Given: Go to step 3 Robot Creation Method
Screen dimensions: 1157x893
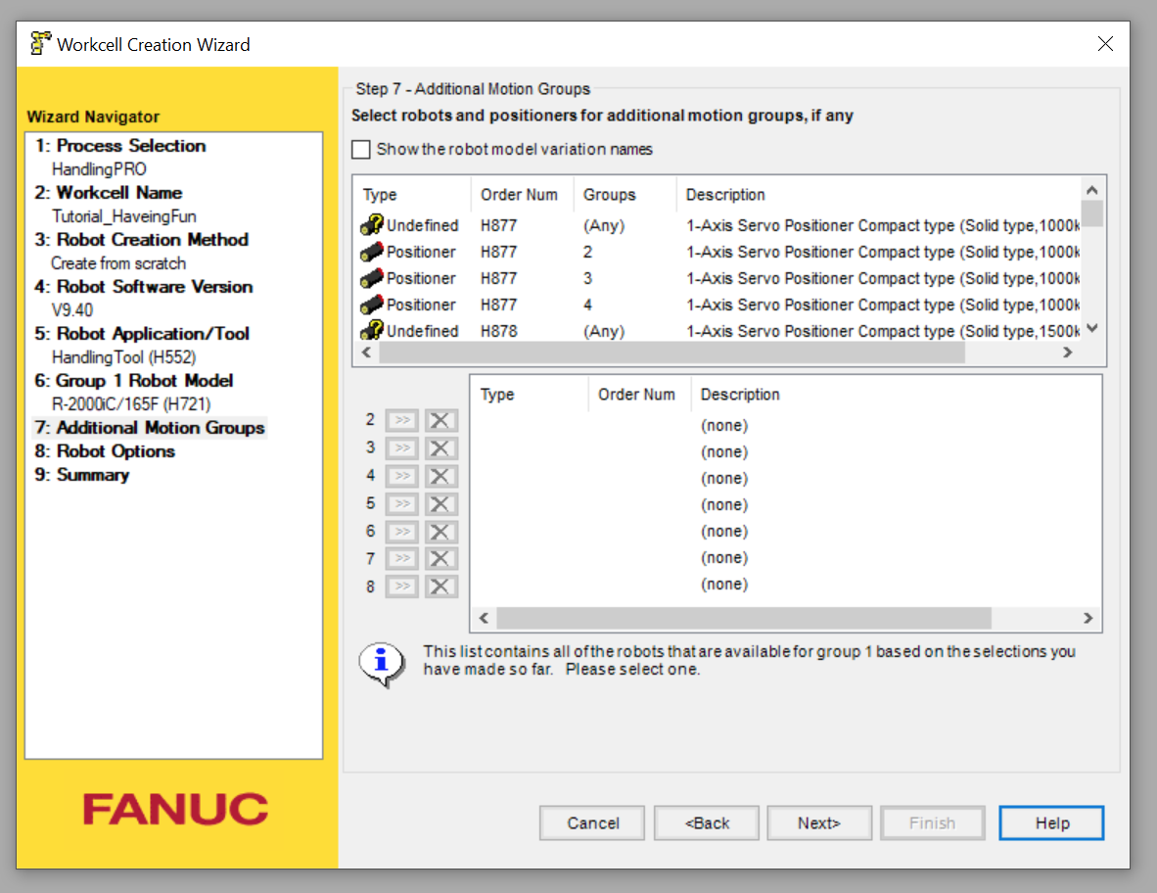Looking at the screenshot, I should pos(142,240).
